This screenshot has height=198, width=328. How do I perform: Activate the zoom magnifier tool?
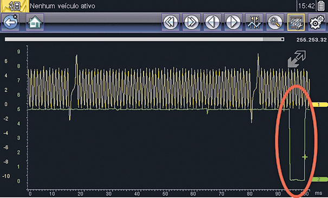275,22
